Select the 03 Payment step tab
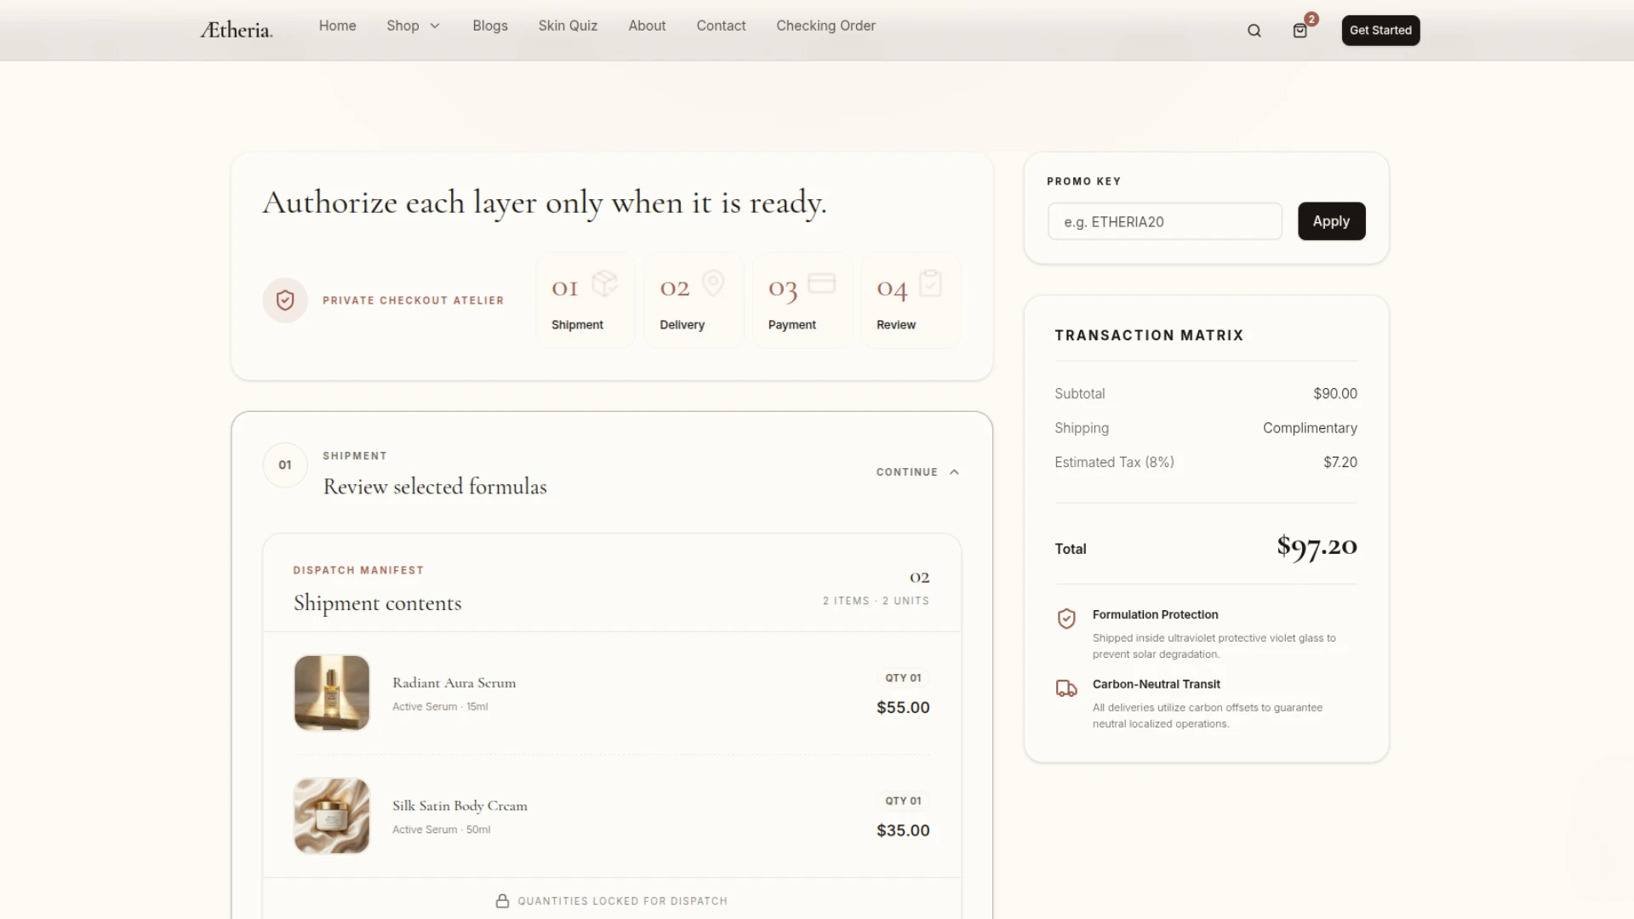The width and height of the screenshot is (1634, 919). point(803,300)
